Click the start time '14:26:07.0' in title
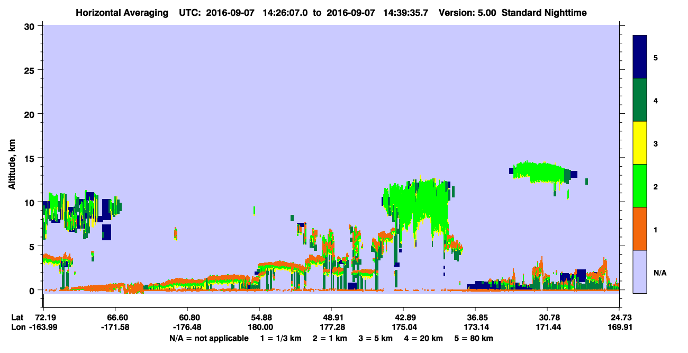Screen dimensions: 688x353 286,13
